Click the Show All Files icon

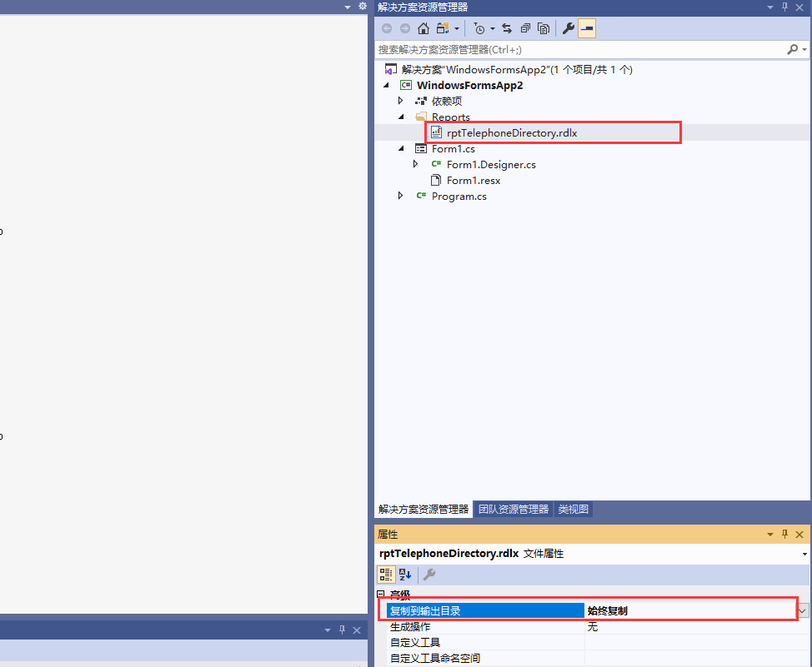tap(544, 28)
